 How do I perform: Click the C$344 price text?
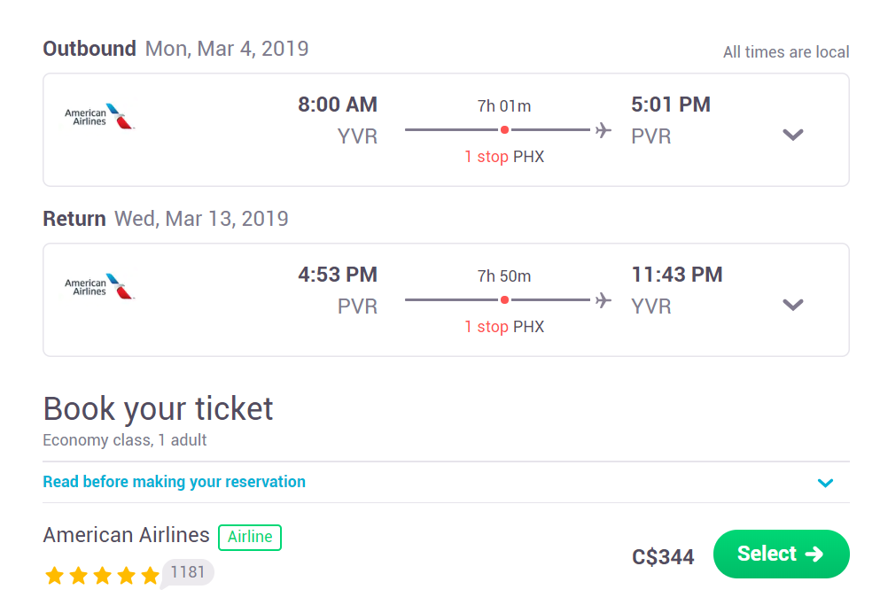click(663, 557)
